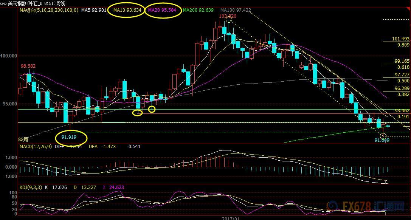
Task: Click the 91.609 low price label
Action: 382,140
